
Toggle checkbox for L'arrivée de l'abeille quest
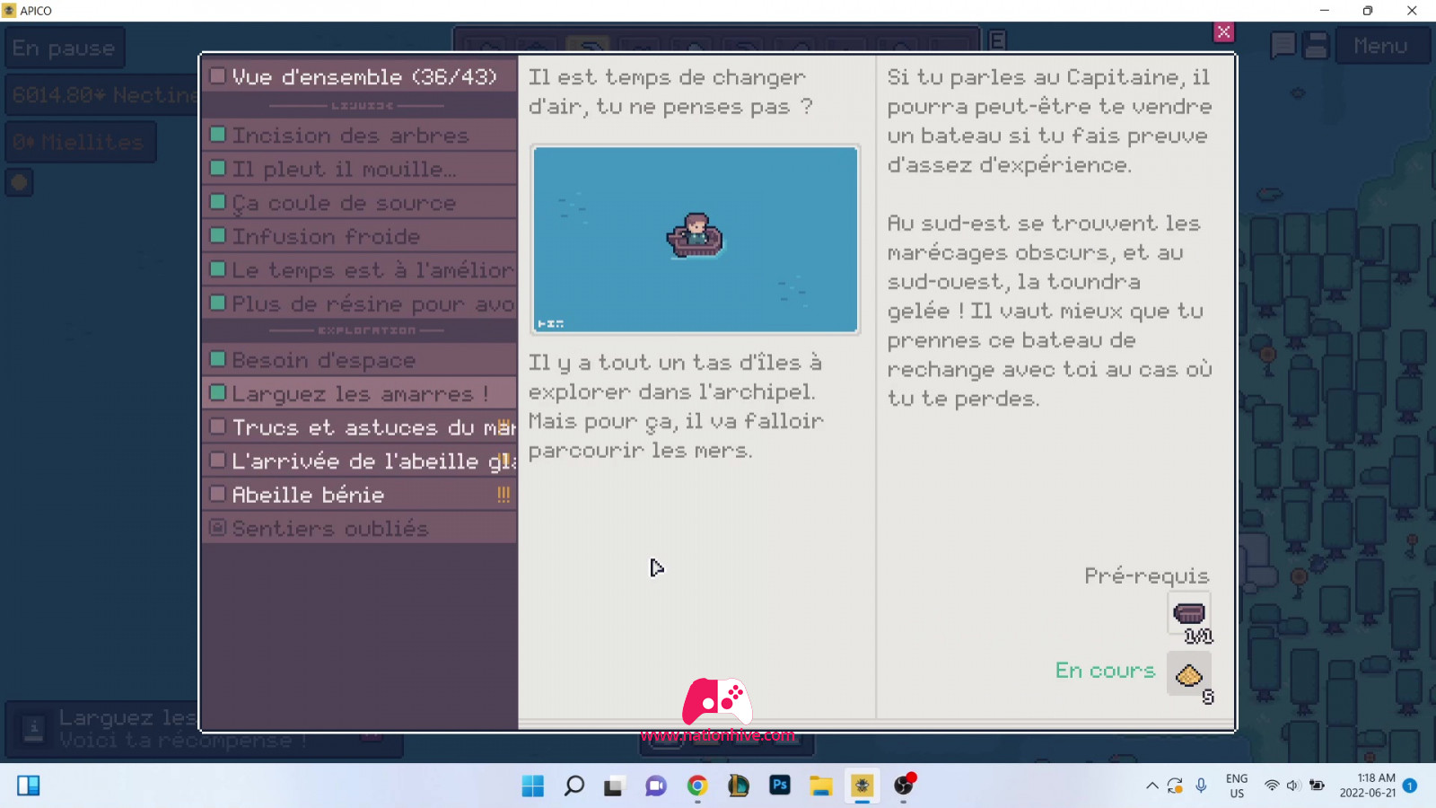(217, 460)
